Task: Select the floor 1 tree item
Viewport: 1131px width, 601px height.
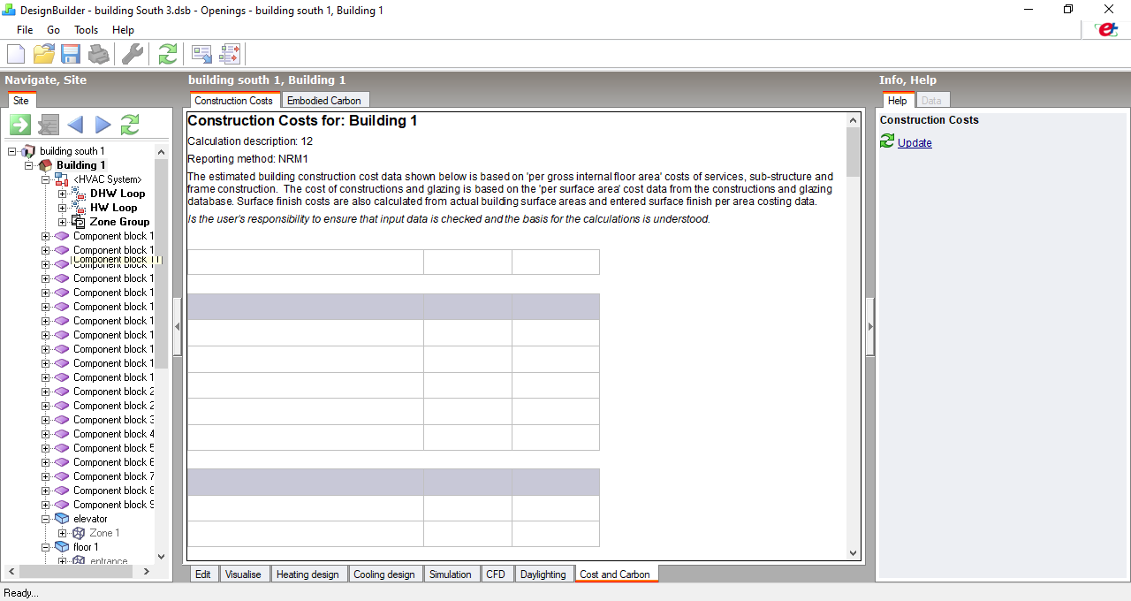Action: point(86,547)
